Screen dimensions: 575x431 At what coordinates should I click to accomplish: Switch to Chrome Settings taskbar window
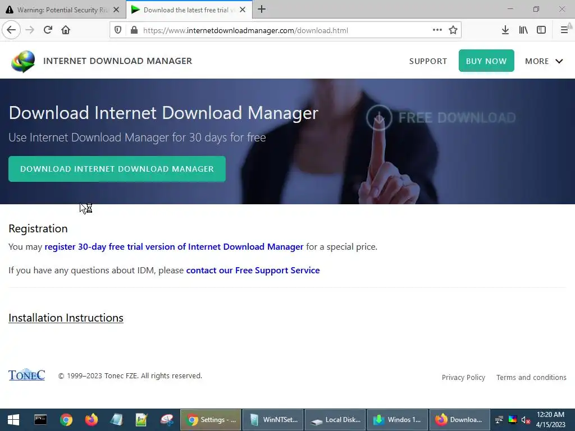point(211,420)
